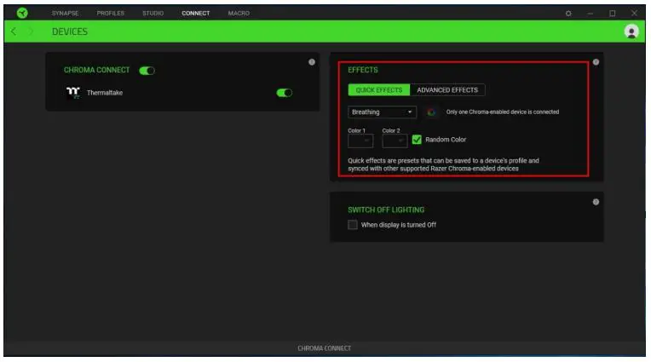Image resolution: width=651 pixels, height=362 pixels.
Task: Open the Color 1 picker dropdown
Action: point(360,141)
